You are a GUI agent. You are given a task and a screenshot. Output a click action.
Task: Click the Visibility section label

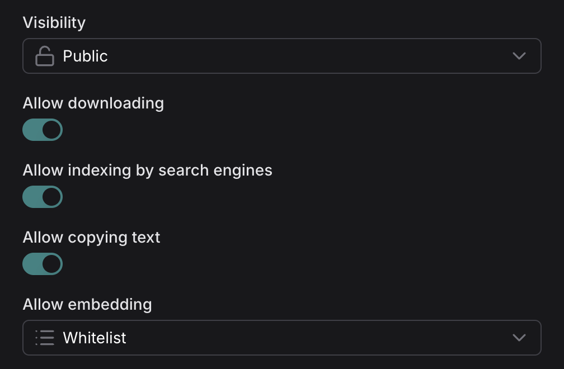point(54,23)
